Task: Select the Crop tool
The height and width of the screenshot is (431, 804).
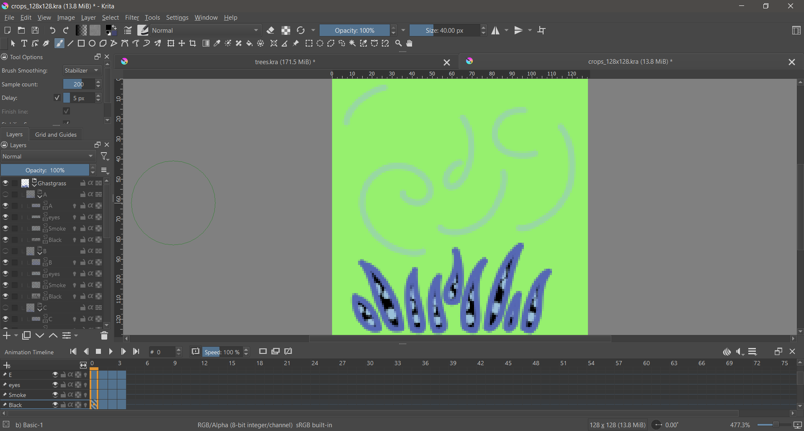Action: pos(193,43)
